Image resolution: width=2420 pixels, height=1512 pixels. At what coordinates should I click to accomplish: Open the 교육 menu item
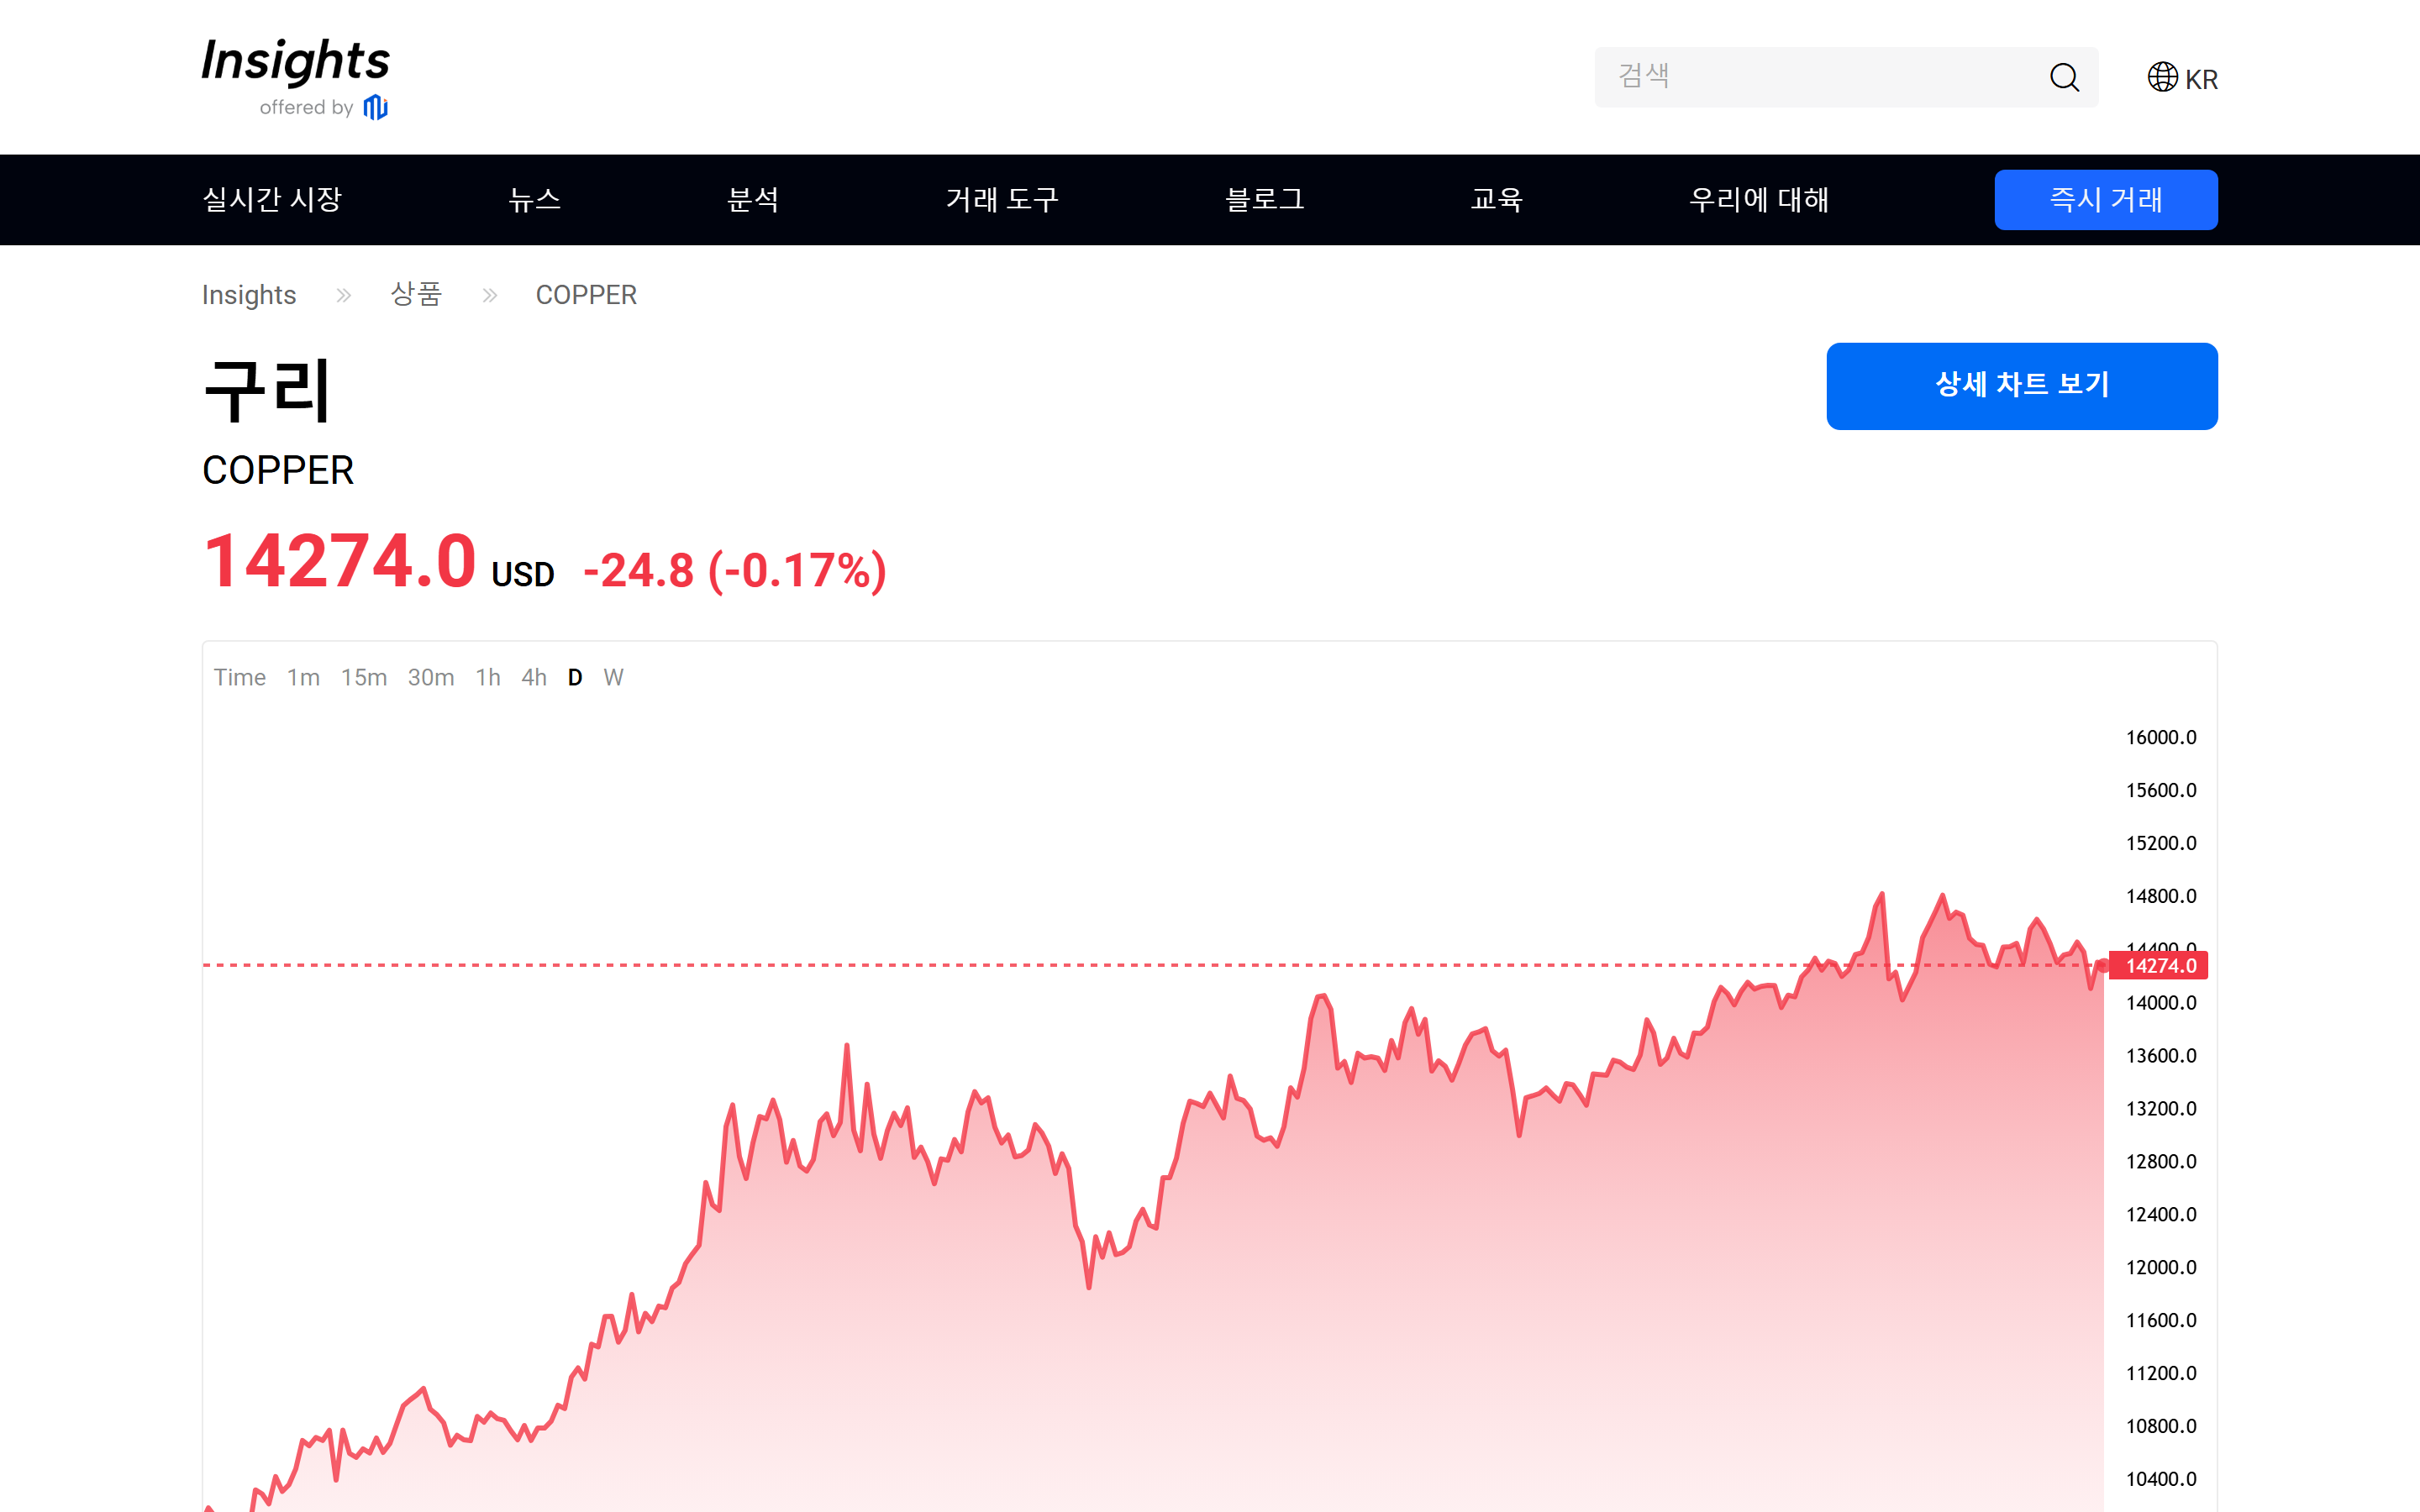click(1496, 200)
